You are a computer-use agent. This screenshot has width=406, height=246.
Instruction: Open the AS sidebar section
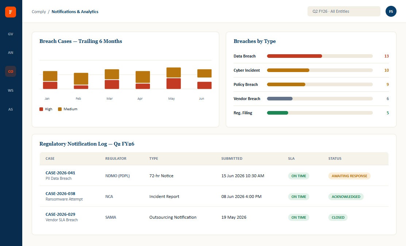coord(11,109)
